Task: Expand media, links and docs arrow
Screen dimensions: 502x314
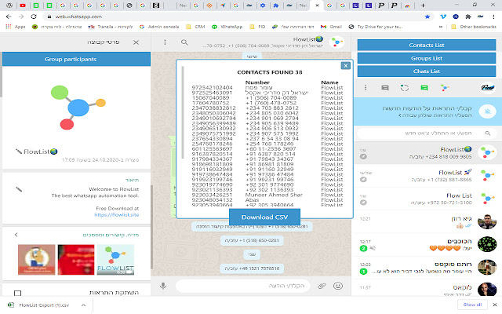Action: 16,235
